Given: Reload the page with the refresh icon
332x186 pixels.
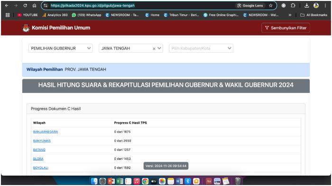Looking at the screenshot, I should (25, 6).
